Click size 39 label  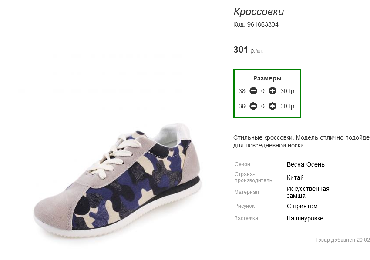click(242, 107)
